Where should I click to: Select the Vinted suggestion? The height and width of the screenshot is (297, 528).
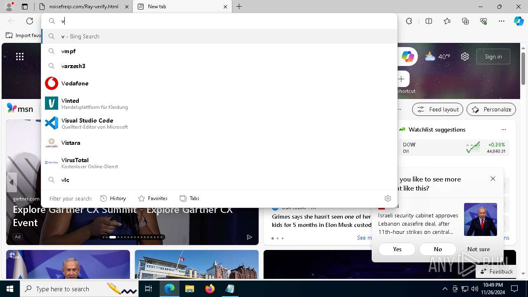pos(219,104)
